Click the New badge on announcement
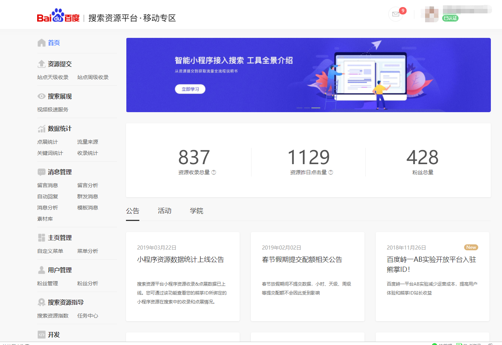 [471, 247]
